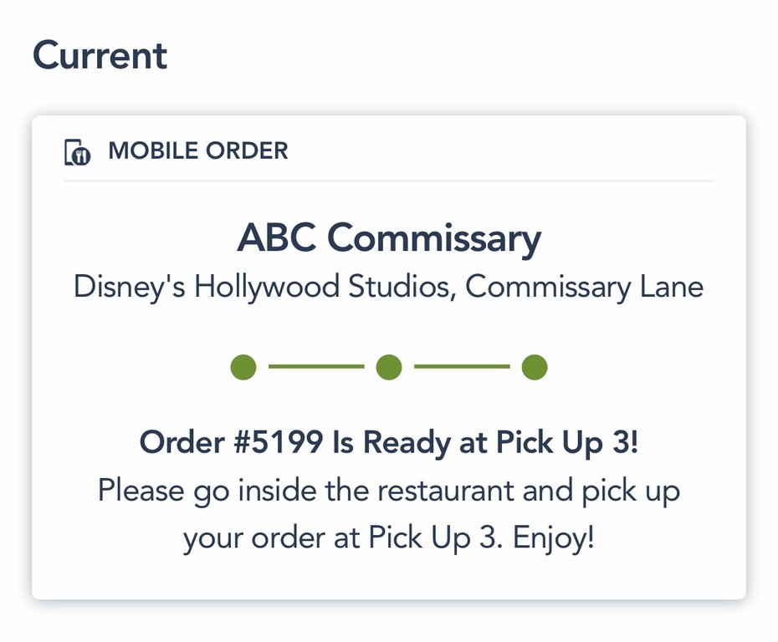Tap the Order #5199 number text
The image size is (778, 642).
[x=231, y=443]
